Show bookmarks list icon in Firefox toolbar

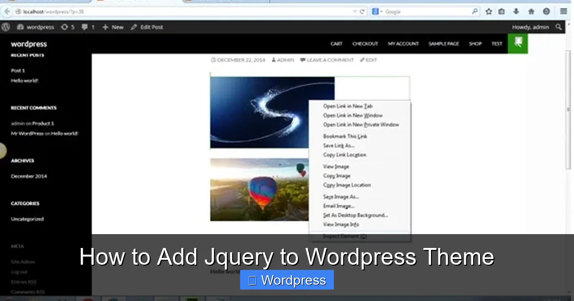(501, 11)
